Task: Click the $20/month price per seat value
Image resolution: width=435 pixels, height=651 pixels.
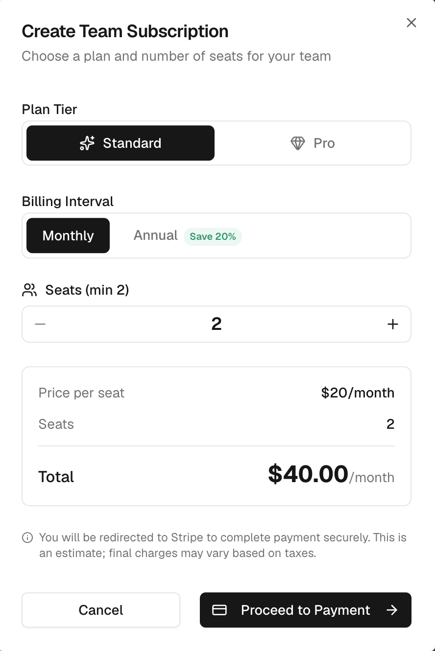Action: (x=358, y=393)
